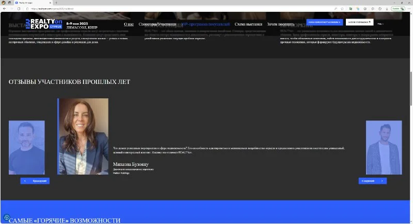The height and width of the screenshot is (224, 413).
Task: Reload the page with the refresh icon
Action: click(19, 9)
